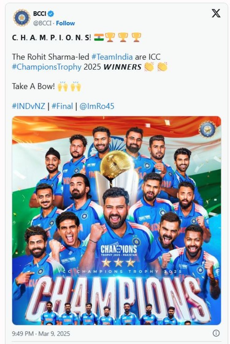Open the #ChampionsTrophy hashtag

47,67
